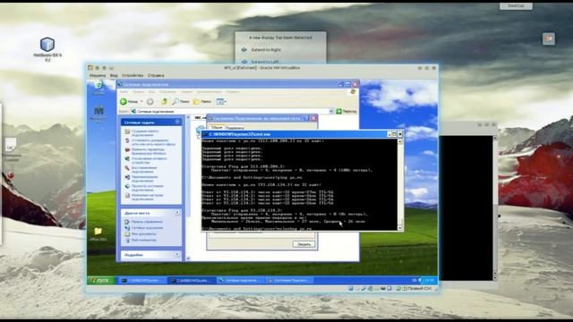Open Сетевое окружение in Другие места

[x=147, y=228]
